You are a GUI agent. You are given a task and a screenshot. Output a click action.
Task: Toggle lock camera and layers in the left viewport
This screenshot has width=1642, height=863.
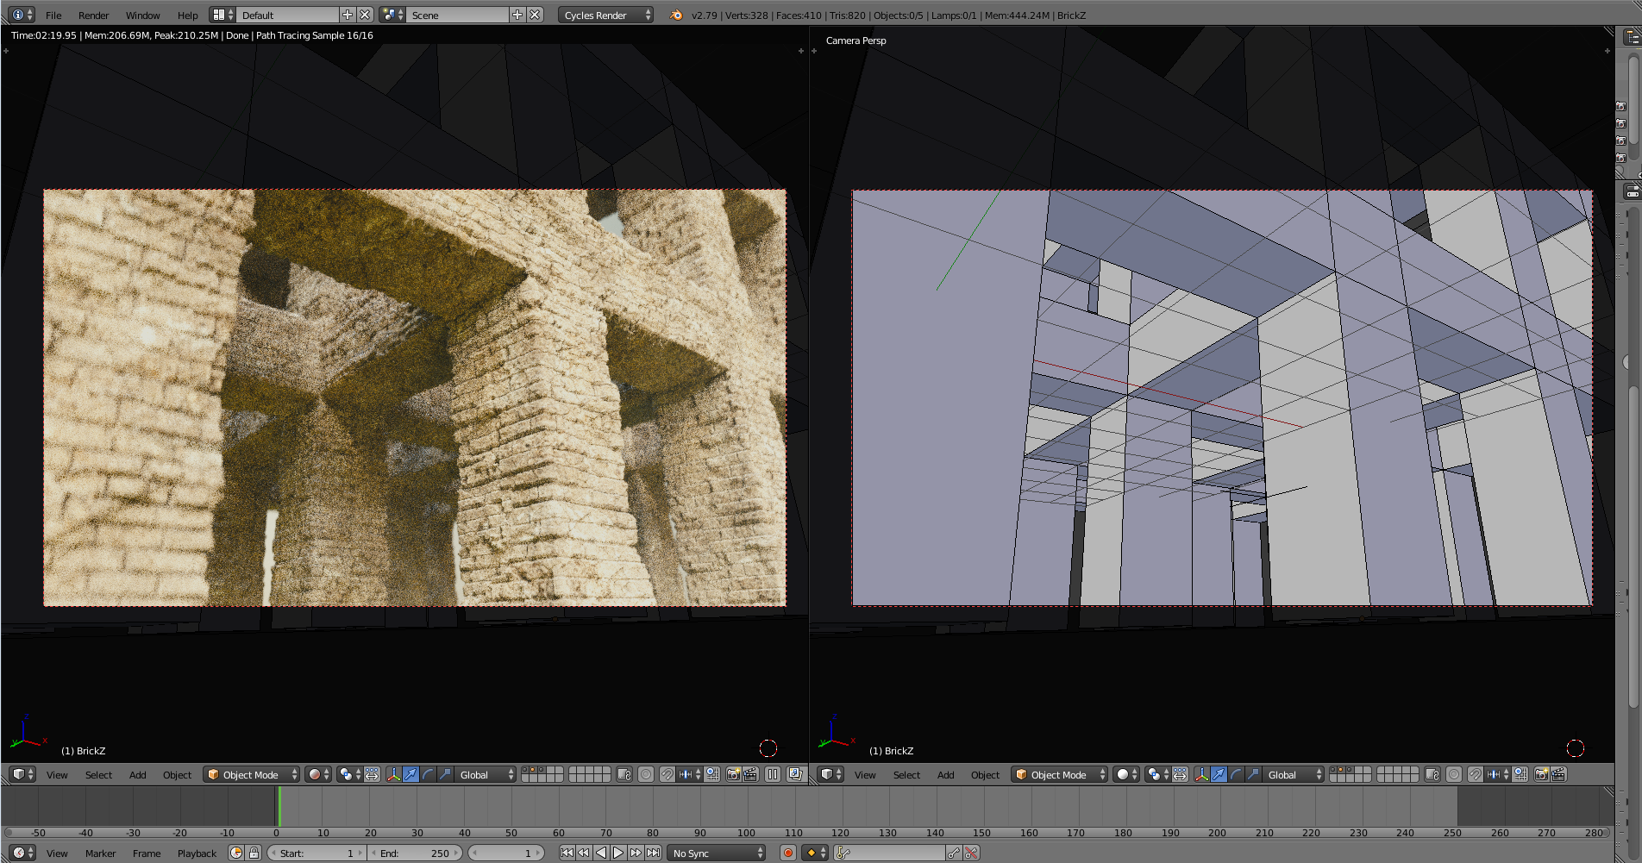624,774
